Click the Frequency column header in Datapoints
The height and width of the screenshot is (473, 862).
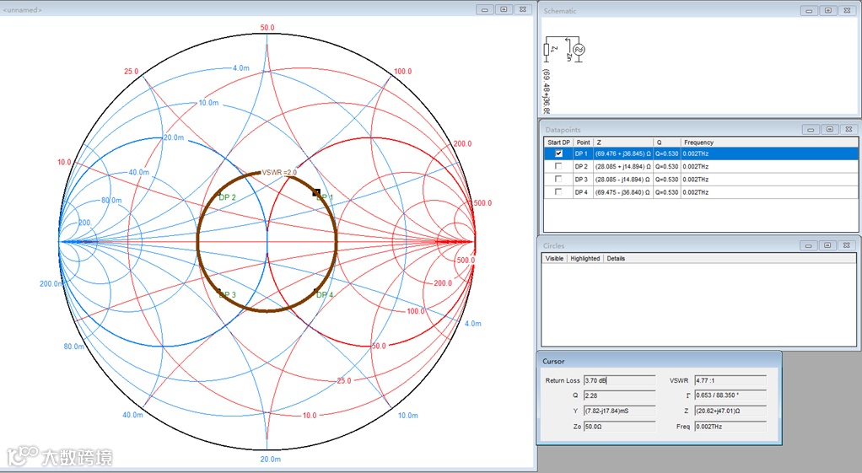tap(698, 142)
